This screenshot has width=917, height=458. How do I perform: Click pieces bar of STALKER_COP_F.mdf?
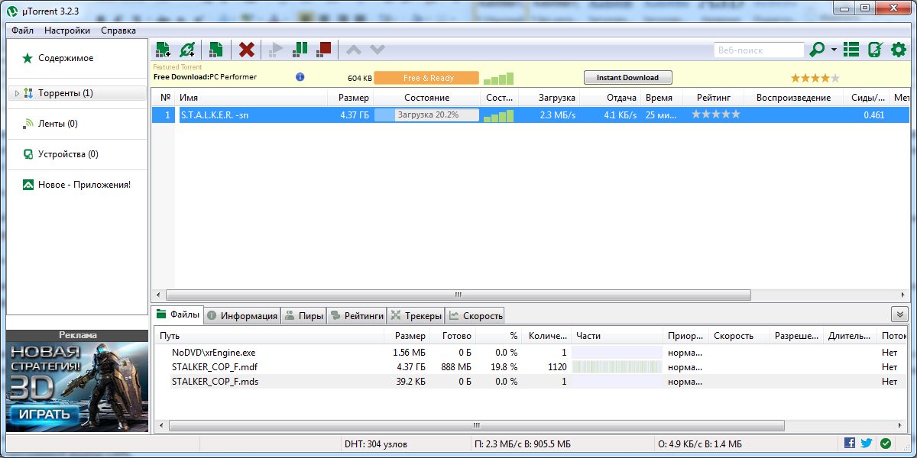point(617,367)
